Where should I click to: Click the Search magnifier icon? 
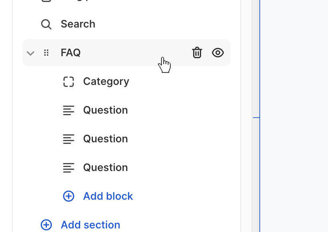(x=46, y=24)
